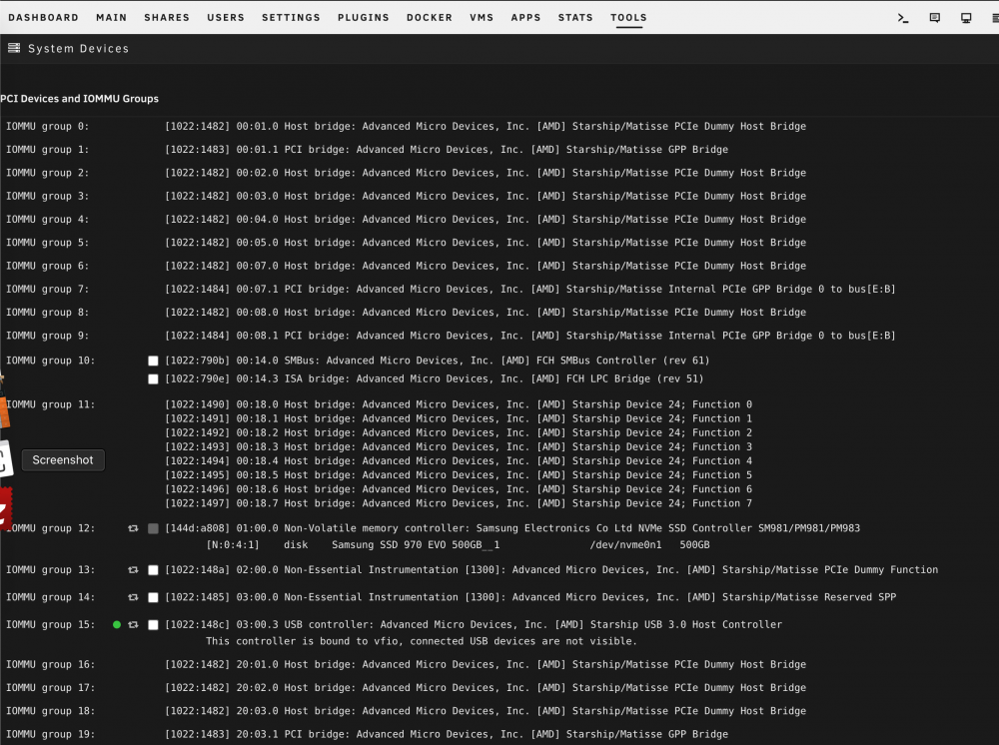
Task: Check the Starship/Matisse Reserved SPP checkbox
Action: point(153,597)
